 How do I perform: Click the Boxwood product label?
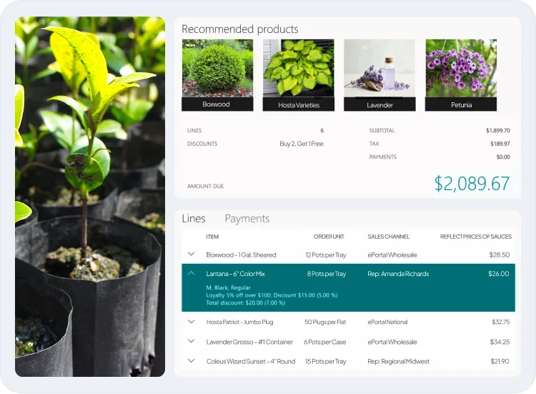pos(217,104)
